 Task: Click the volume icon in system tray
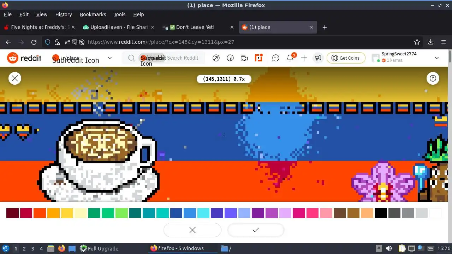point(389,248)
